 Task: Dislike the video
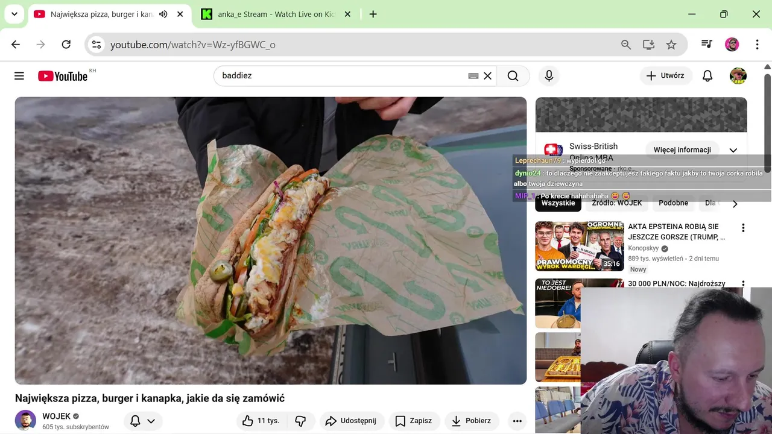[300, 421]
